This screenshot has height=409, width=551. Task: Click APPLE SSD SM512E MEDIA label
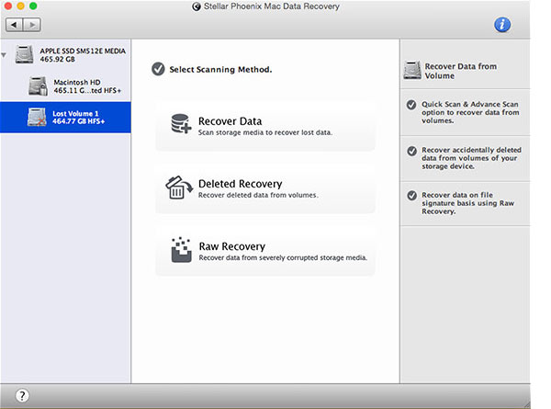[83, 51]
